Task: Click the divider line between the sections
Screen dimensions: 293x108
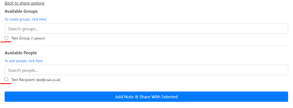Action: [146, 45]
